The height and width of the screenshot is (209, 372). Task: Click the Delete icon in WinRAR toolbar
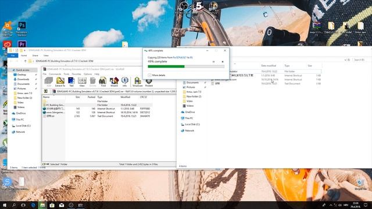pyautogui.click(x=93, y=82)
